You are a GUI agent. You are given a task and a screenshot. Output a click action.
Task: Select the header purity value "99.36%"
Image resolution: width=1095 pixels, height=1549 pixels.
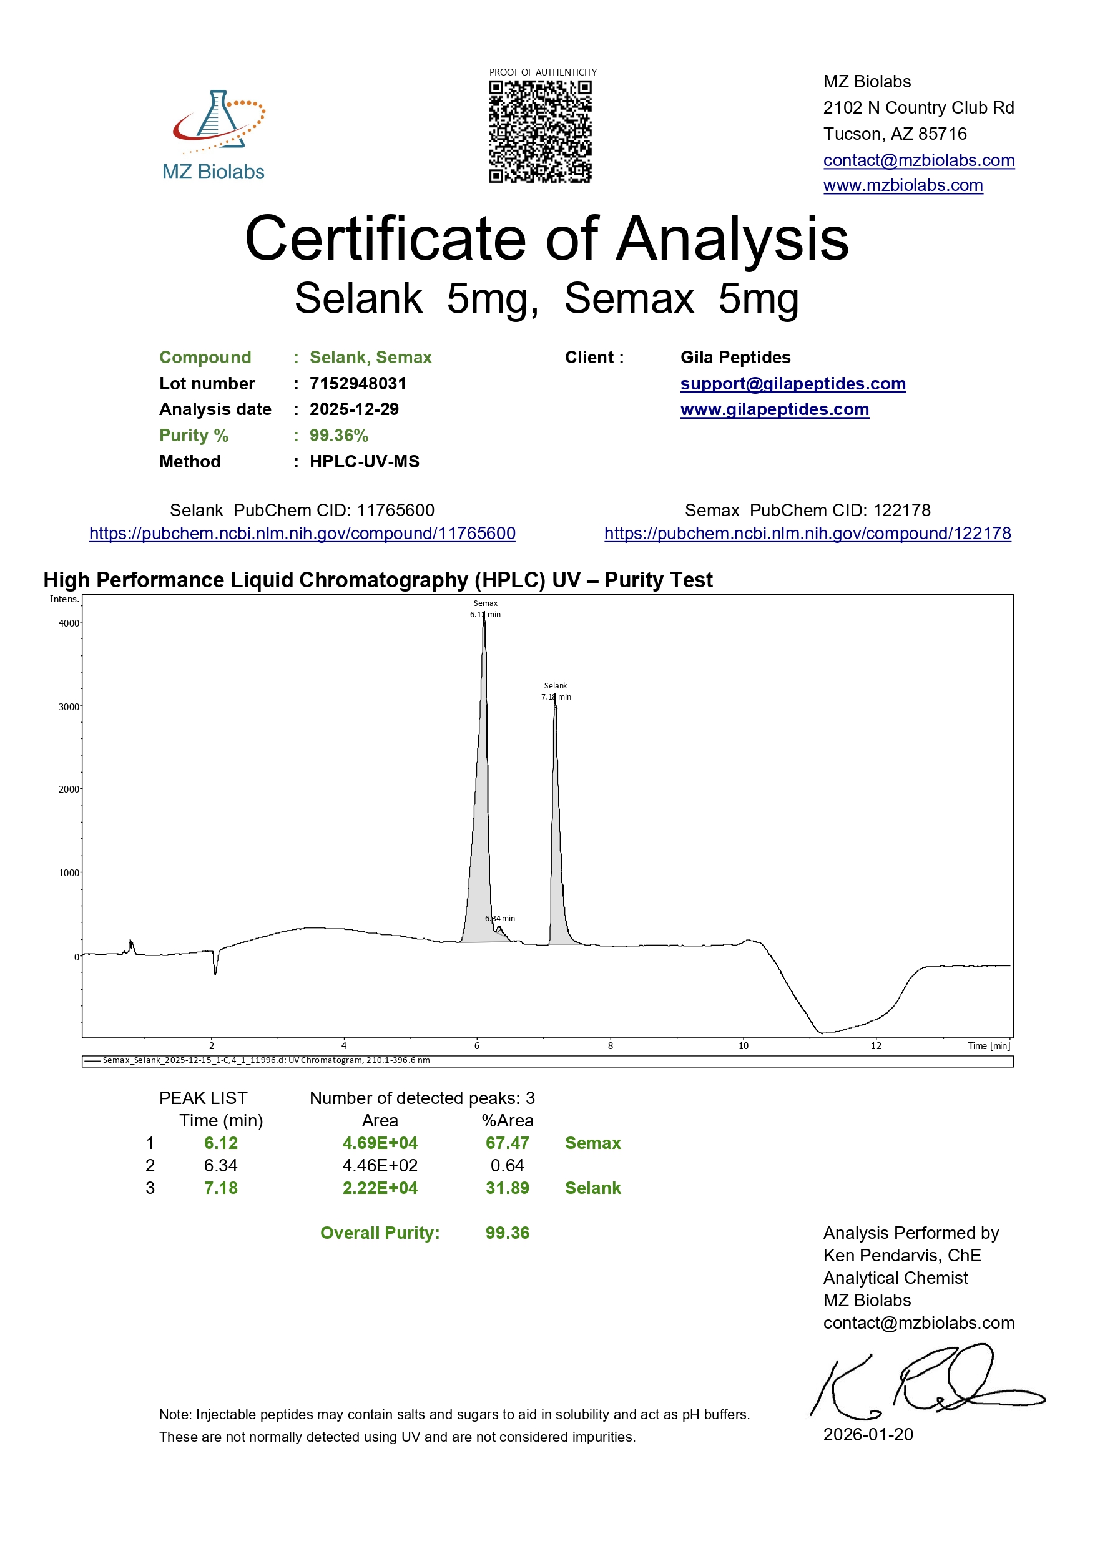[x=339, y=435]
